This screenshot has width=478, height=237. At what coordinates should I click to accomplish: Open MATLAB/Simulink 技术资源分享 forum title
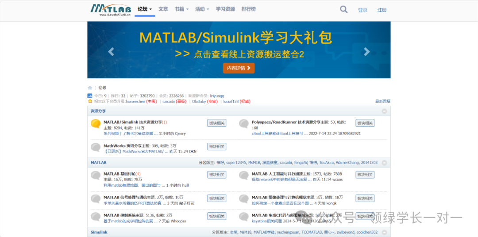click(133, 122)
